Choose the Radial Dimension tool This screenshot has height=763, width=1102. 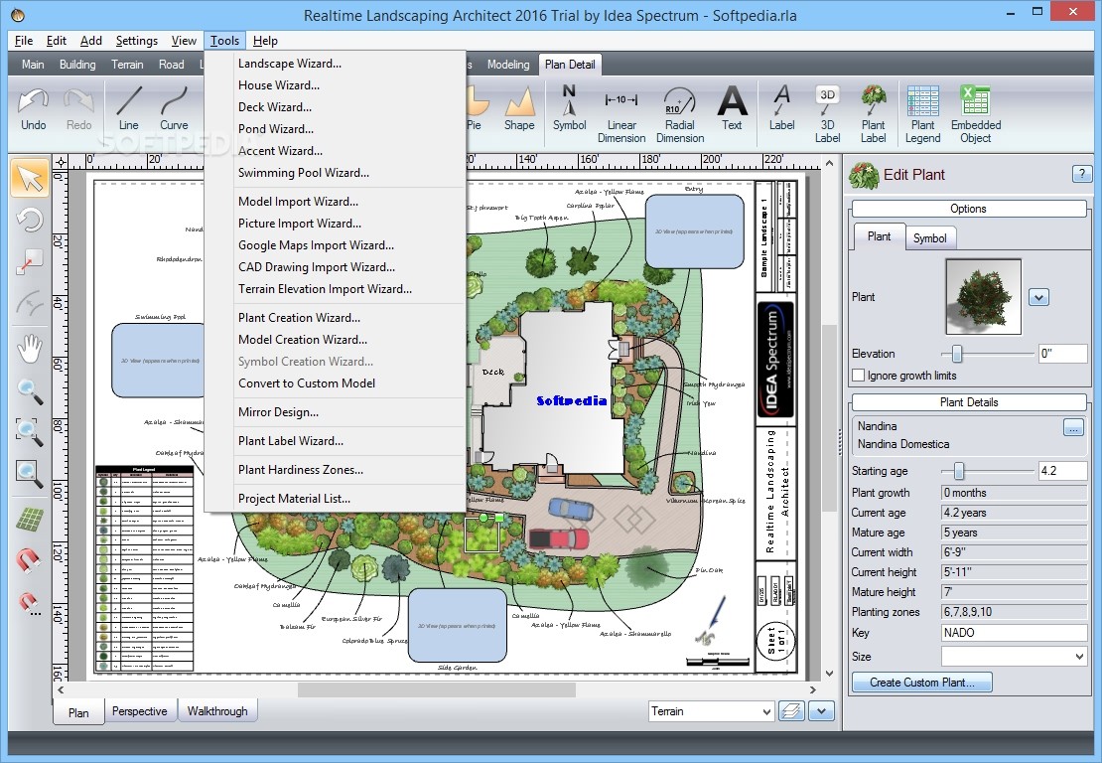(x=680, y=114)
